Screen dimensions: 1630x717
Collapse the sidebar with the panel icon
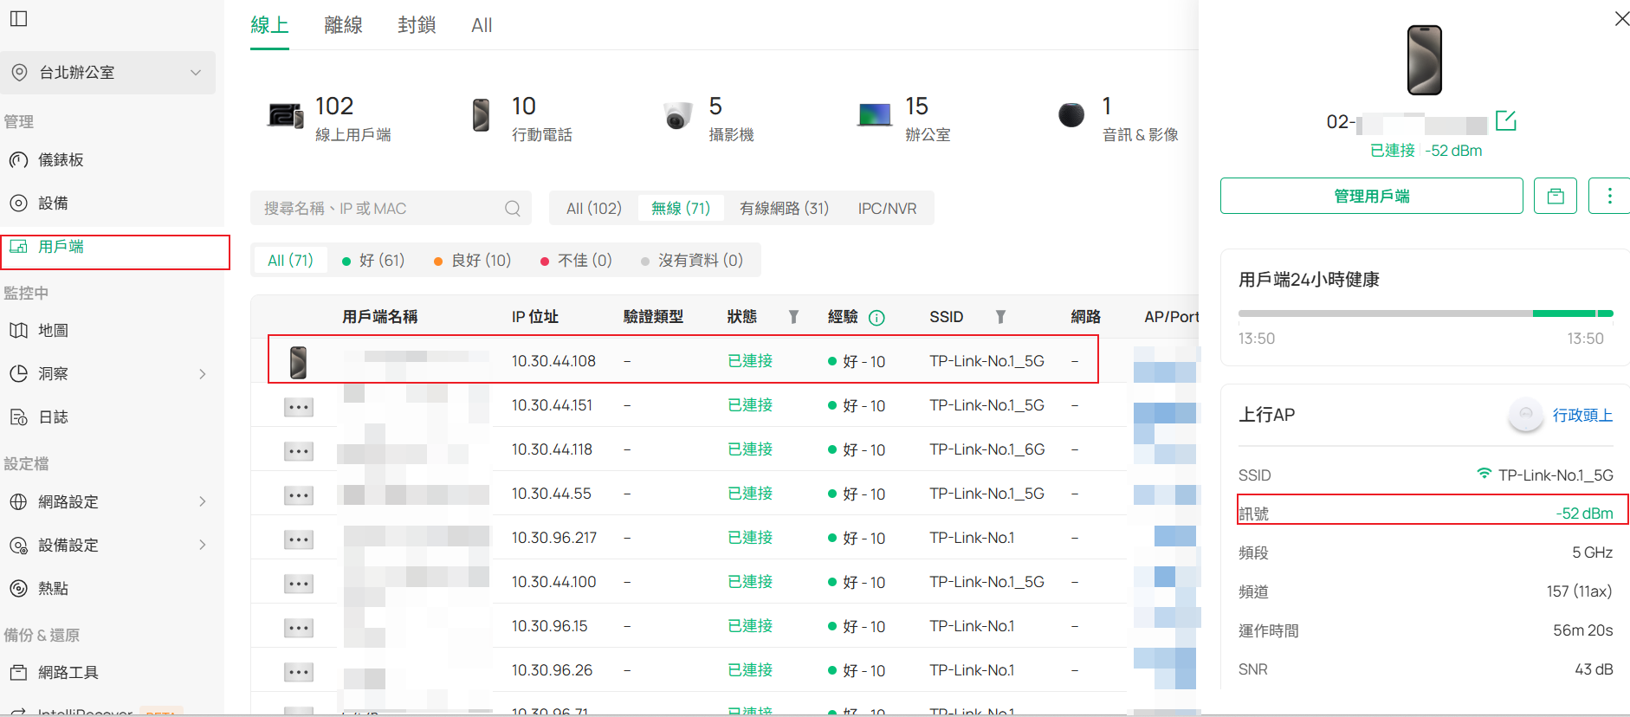coord(18,18)
